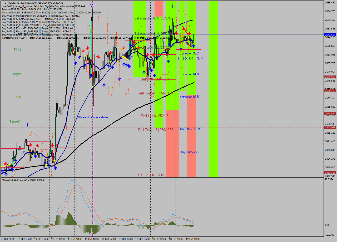The width and height of the screenshot is (337, 242).
Task: Select the blue 'correction 38.2' label
Action: pyautogui.click(x=189, y=53)
